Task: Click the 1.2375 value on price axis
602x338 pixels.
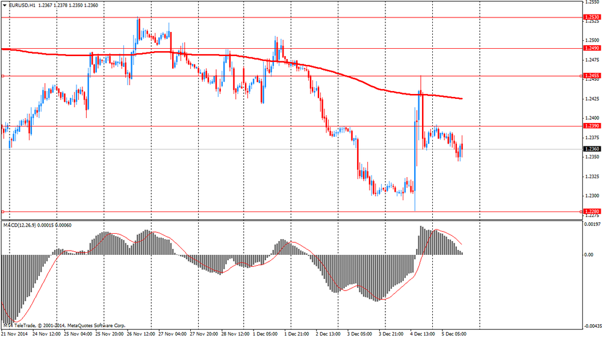Action: pos(592,138)
